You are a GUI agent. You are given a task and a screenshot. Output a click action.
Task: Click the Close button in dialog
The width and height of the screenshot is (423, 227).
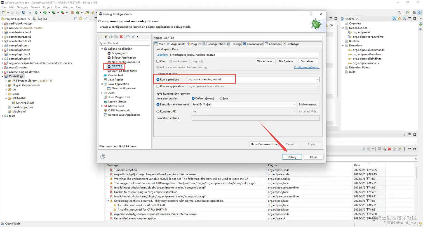[314, 157]
